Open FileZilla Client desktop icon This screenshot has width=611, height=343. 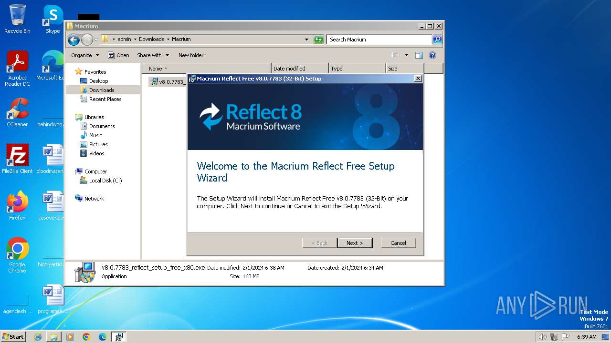(x=17, y=159)
